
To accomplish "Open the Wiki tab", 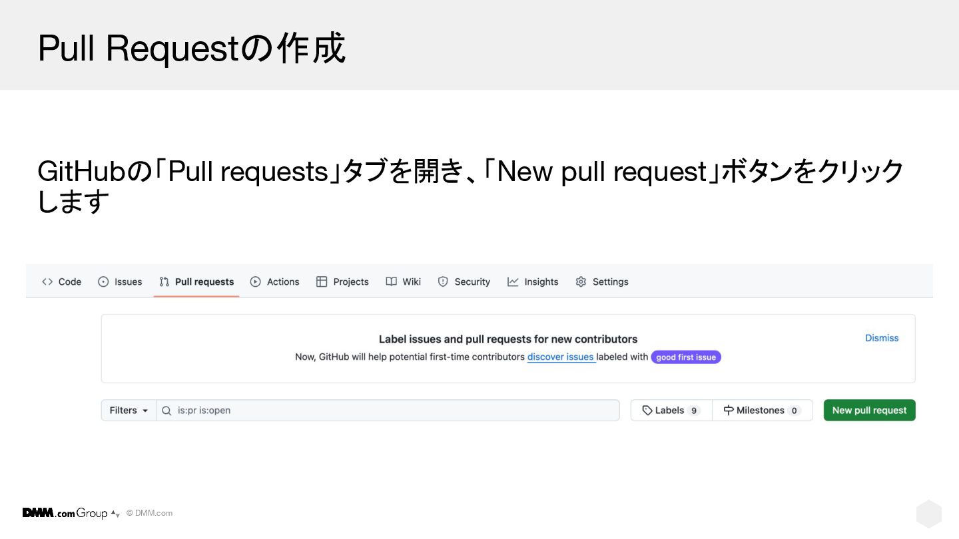I will (x=404, y=281).
